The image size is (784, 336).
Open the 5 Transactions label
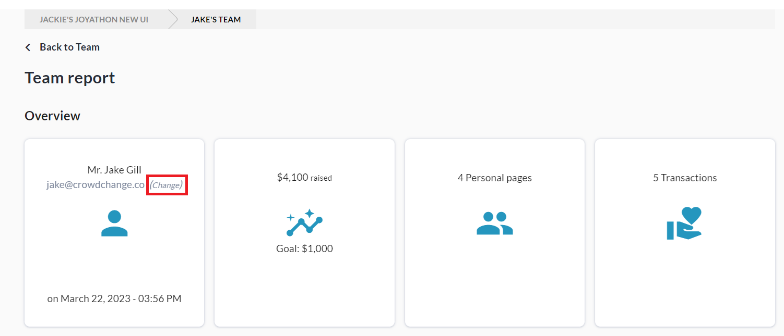(x=684, y=178)
